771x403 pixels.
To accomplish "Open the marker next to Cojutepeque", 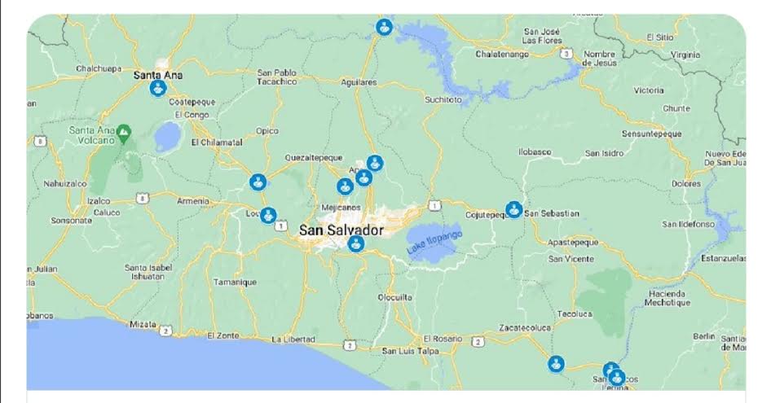I will [x=513, y=209].
